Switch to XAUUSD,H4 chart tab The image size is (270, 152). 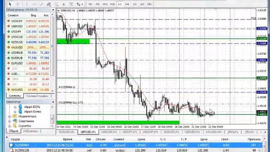(213, 132)
